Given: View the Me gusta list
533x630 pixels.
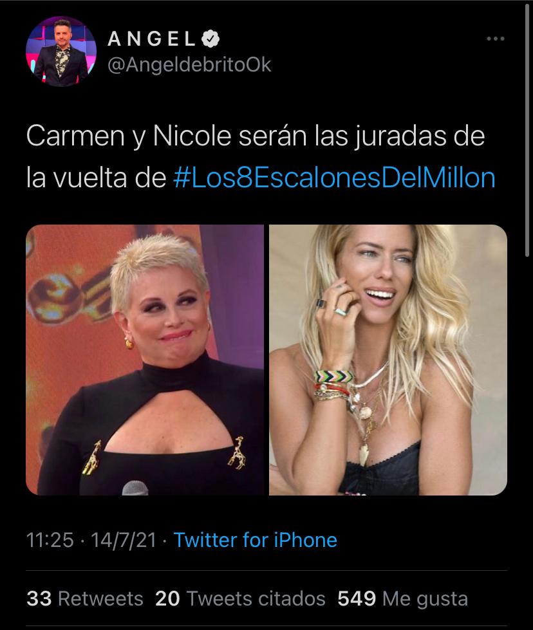Looking at the screenshot, I should pyautogui.click(x=402, y=598).
